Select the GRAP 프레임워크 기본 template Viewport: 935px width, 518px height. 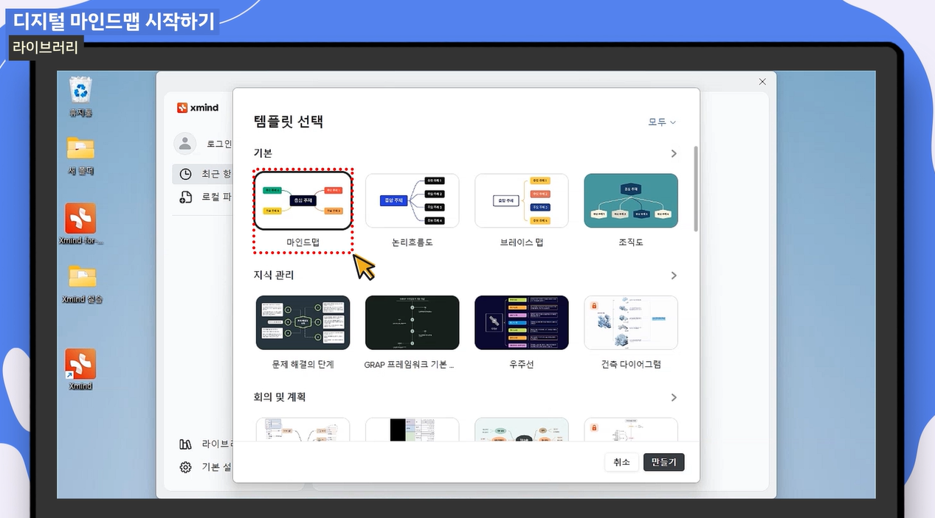point(412,323)
